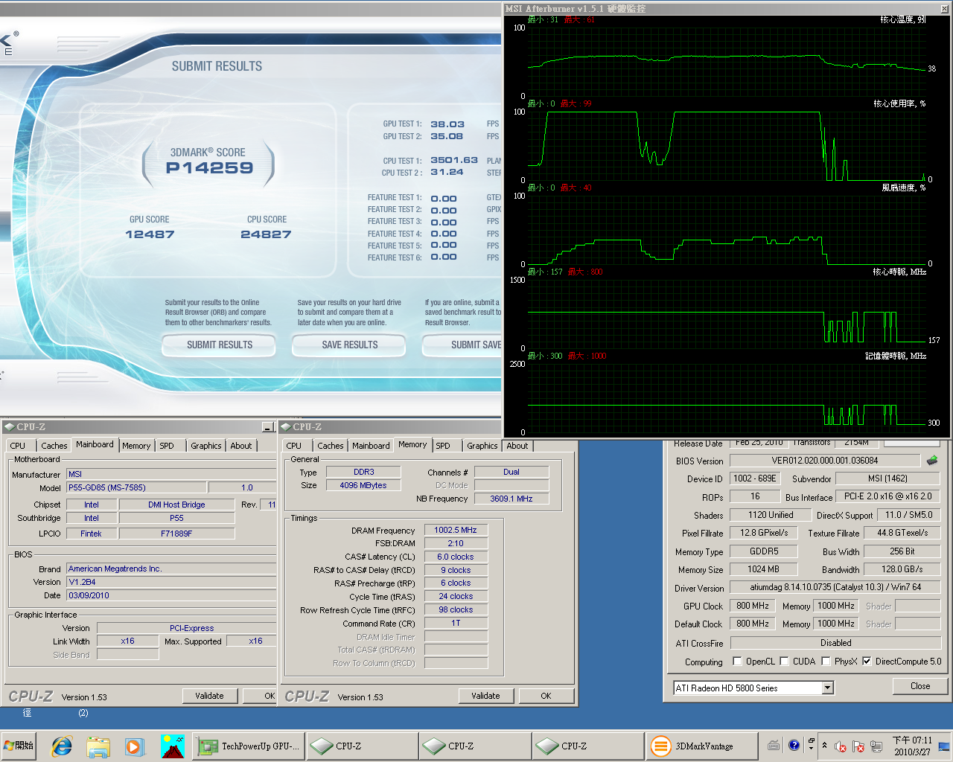953x762 pixels.
Task: Click CPU-Z title icon of the Mainboard window
Action: (9, 426)
